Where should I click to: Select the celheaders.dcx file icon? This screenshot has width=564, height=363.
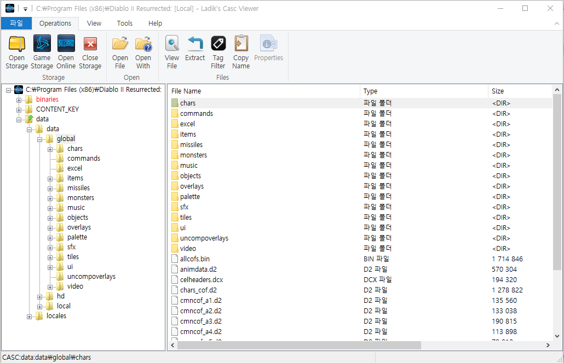pos(175,280)
